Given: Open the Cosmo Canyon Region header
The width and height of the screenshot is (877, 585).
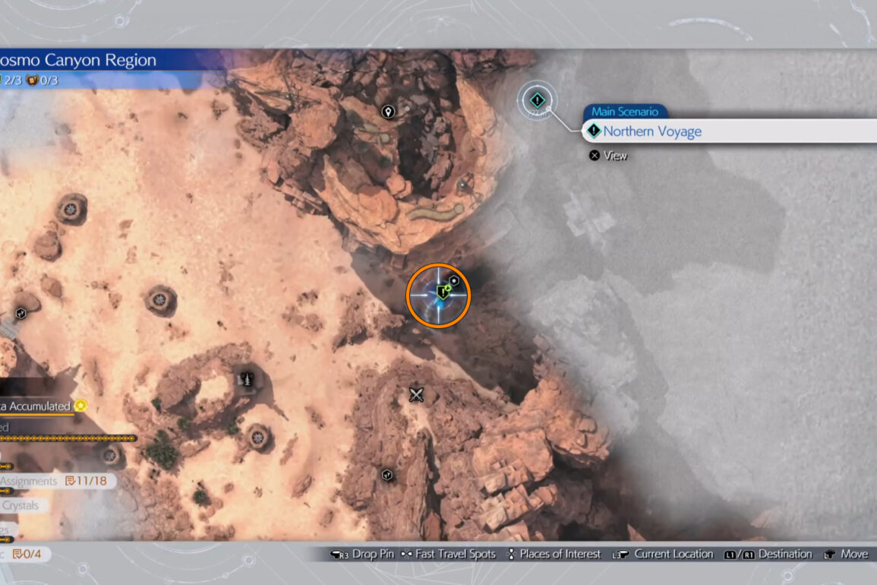Looking at the screenshot, I should pyautogui.click(x=78, y=60).
